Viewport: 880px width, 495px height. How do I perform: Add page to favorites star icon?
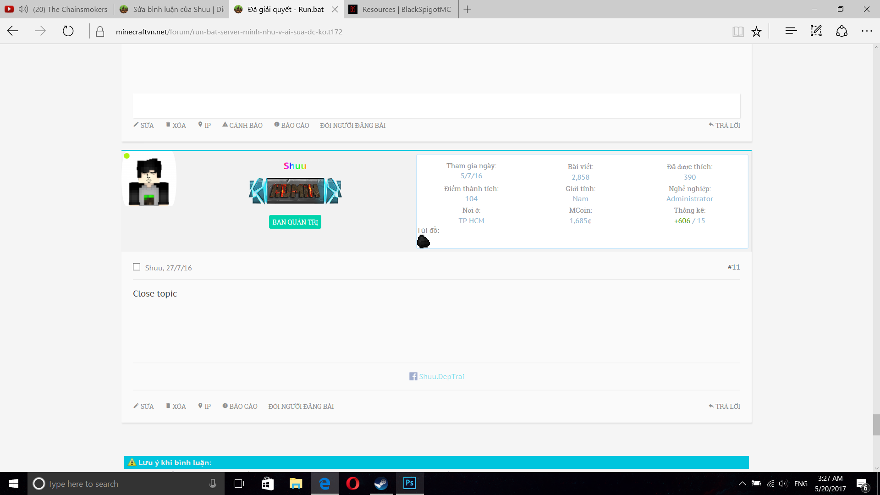(756, 32)
